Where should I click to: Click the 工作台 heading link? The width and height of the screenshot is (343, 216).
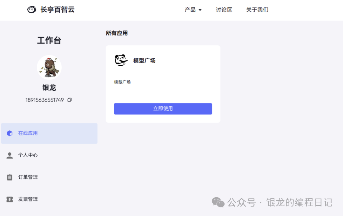(x=49, y=40)
